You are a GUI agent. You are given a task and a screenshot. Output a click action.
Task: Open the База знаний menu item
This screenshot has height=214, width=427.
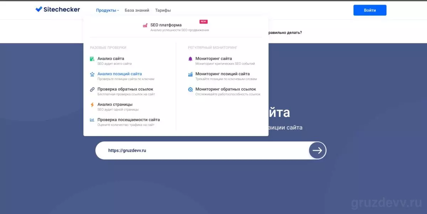pos(137,10)
